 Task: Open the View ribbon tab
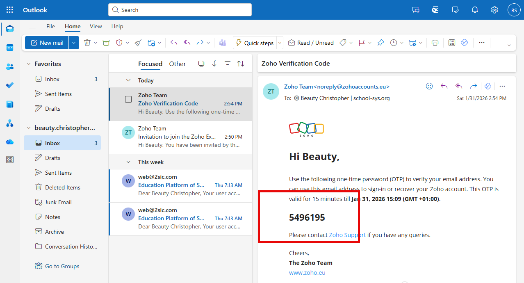tap(96, 26)
